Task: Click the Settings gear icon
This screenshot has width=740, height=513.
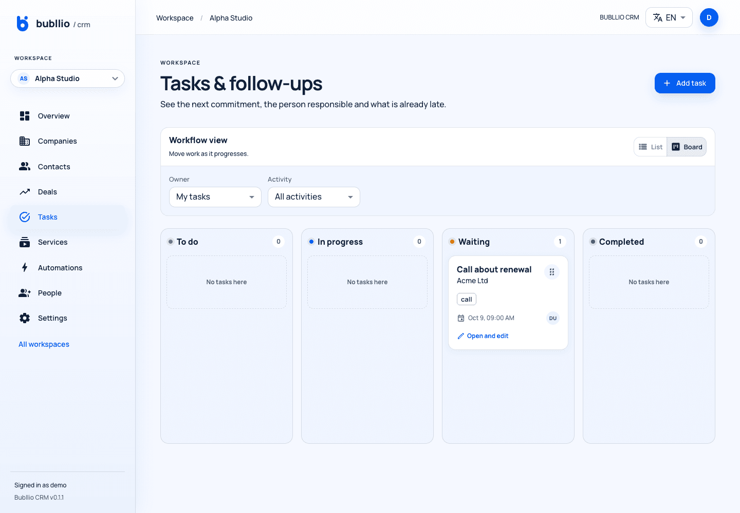Action: pos(25,318)
